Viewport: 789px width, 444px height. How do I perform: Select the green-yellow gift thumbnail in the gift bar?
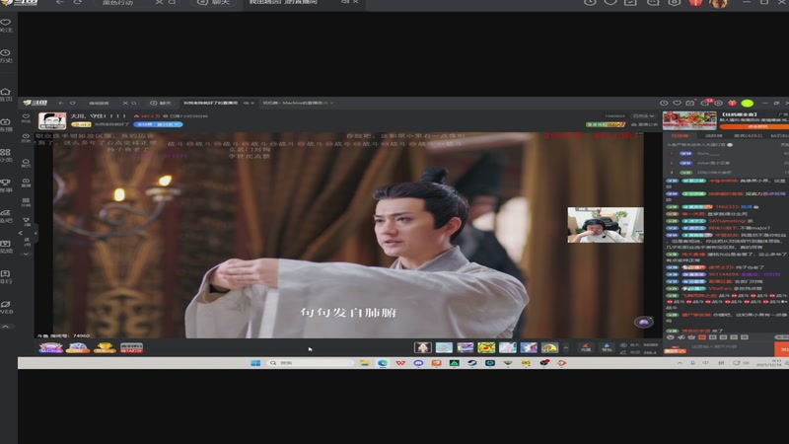486,347
